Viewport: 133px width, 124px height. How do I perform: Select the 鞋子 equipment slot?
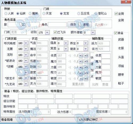point(121,83)
